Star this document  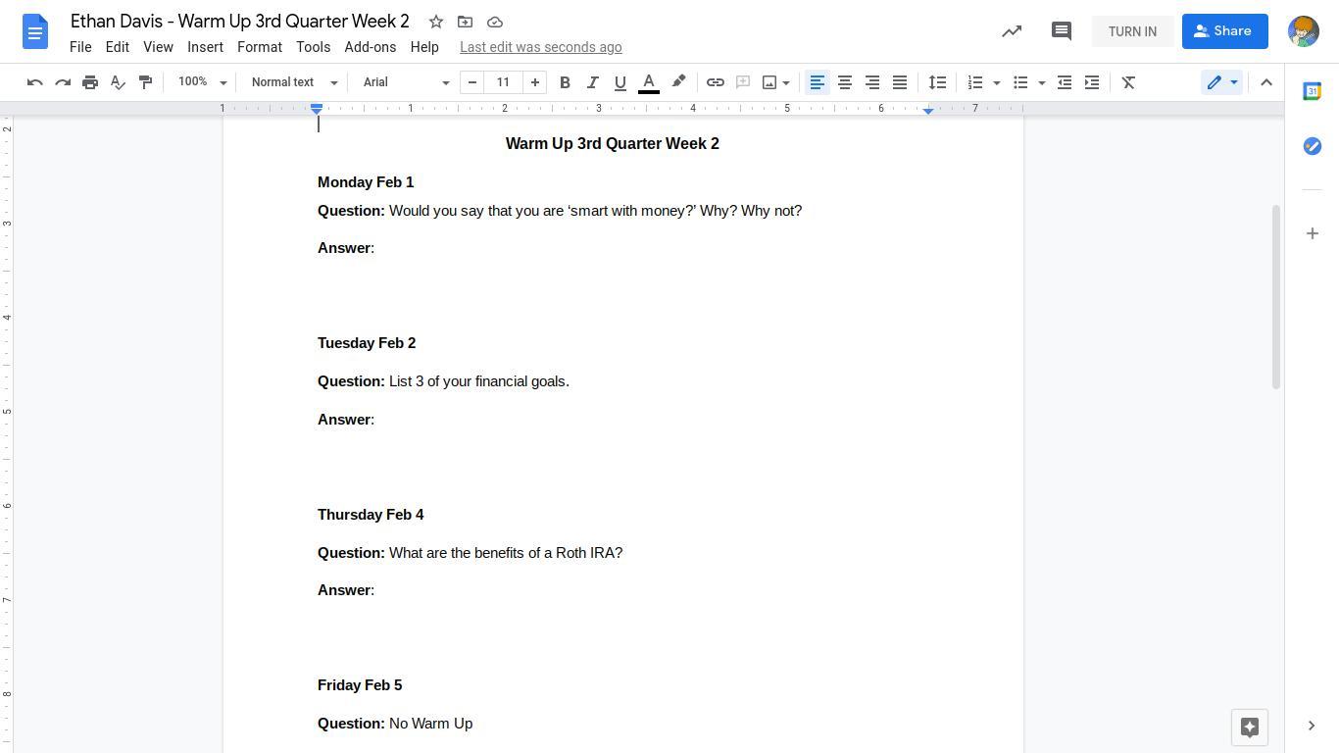coord(436,22)
